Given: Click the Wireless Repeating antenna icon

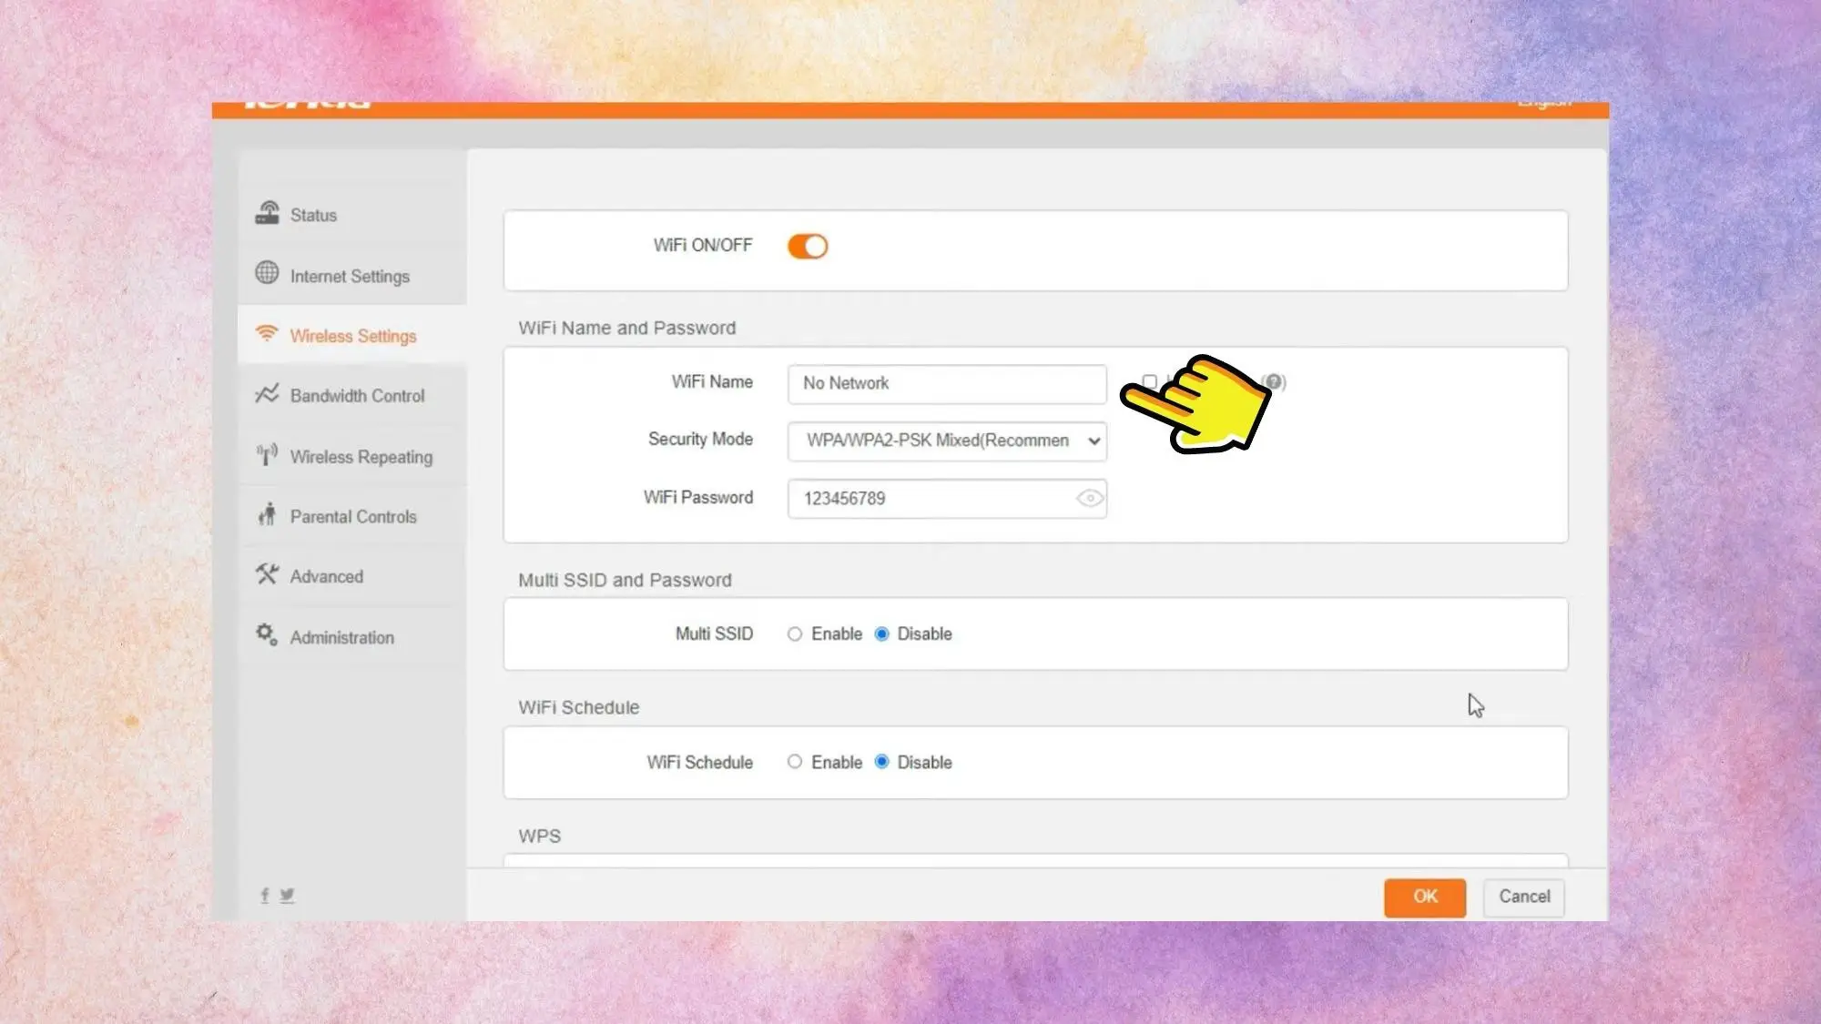Looking at the screenshot, I should (267, 454).
